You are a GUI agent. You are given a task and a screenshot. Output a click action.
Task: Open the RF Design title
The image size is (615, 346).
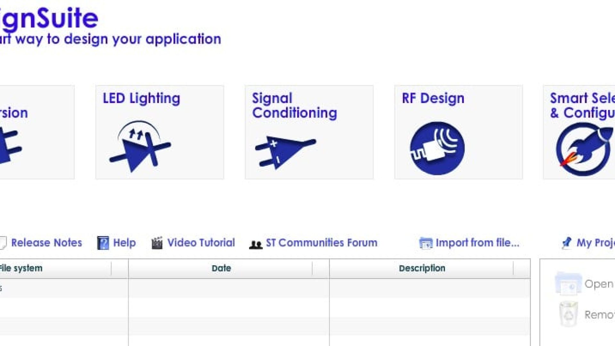pos(433,98)
